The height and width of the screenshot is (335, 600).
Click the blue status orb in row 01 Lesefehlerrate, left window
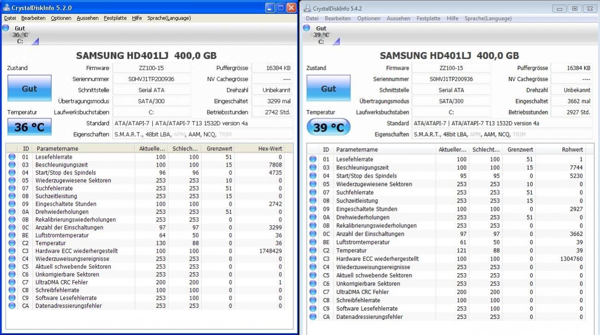tap(12, 157)
